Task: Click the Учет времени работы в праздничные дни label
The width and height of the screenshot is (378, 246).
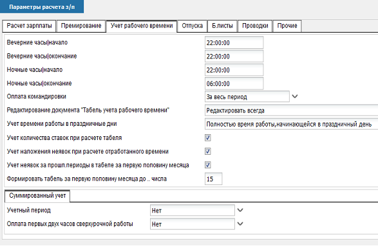Action: point(62,124)
